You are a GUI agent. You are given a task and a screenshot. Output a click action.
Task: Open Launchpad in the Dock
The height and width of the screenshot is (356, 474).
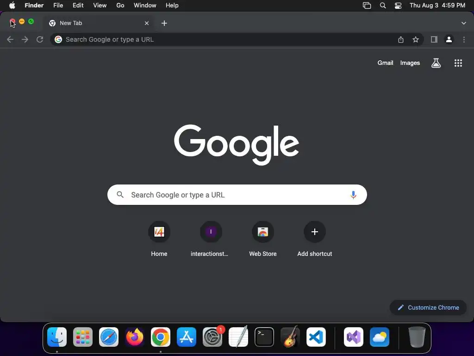83,337
